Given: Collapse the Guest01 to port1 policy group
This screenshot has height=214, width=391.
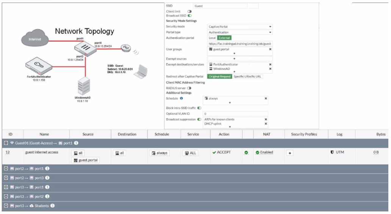Looking at the screenshot, I should [6, 143].
